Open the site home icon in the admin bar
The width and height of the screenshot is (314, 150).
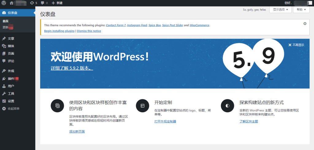coord(11,3)
